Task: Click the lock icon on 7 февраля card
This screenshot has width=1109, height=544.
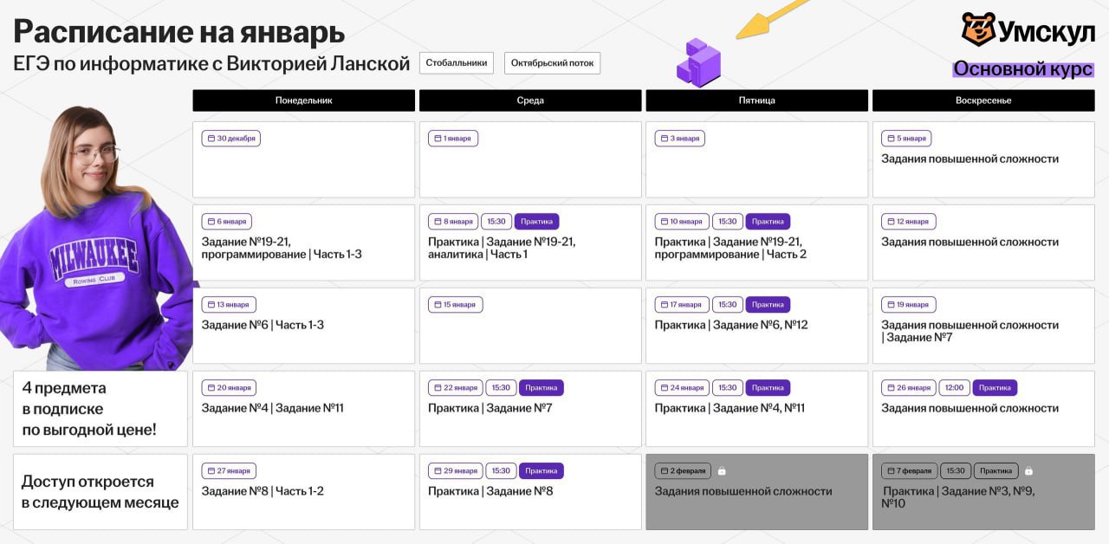Action: pos(1028,471)
